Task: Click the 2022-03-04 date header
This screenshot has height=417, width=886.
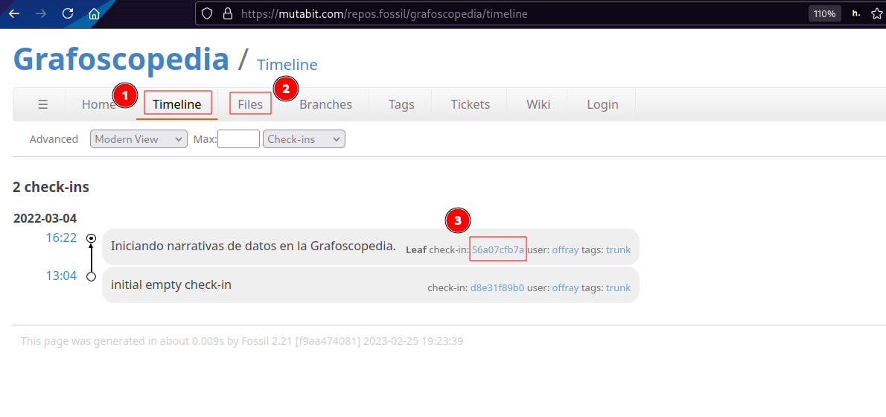Action: [x=45, y=218]
